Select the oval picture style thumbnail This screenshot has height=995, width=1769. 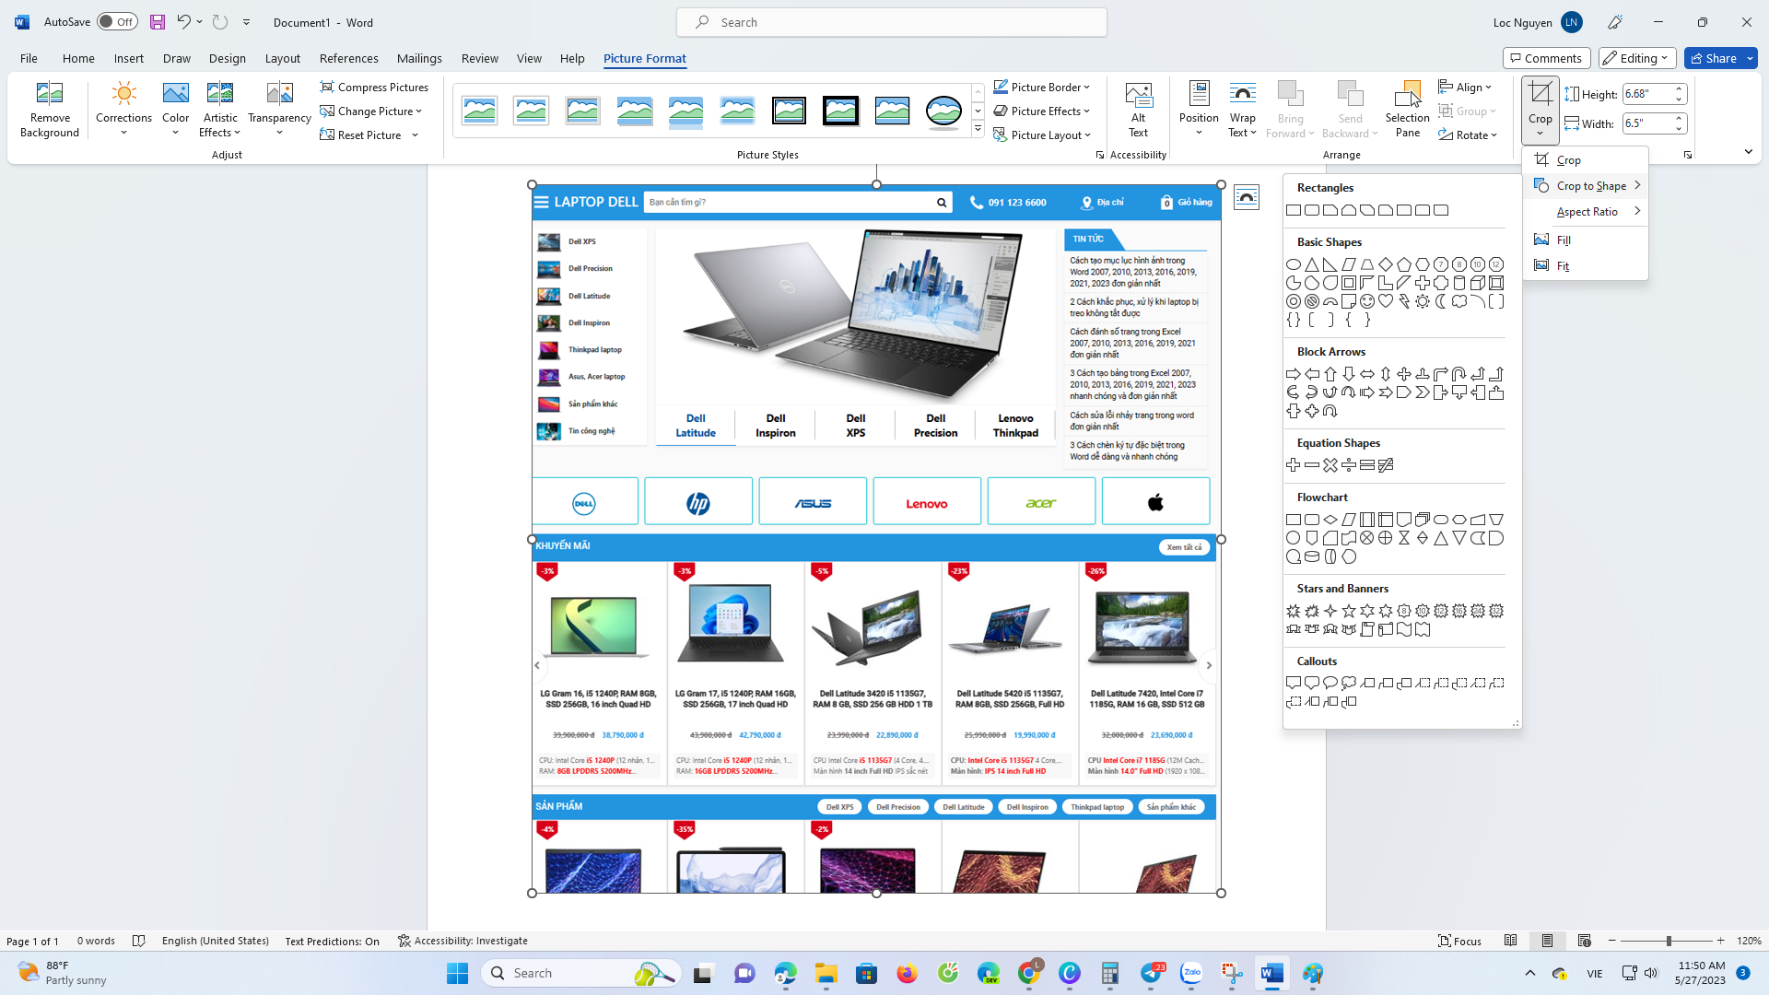tap(943, 111)
